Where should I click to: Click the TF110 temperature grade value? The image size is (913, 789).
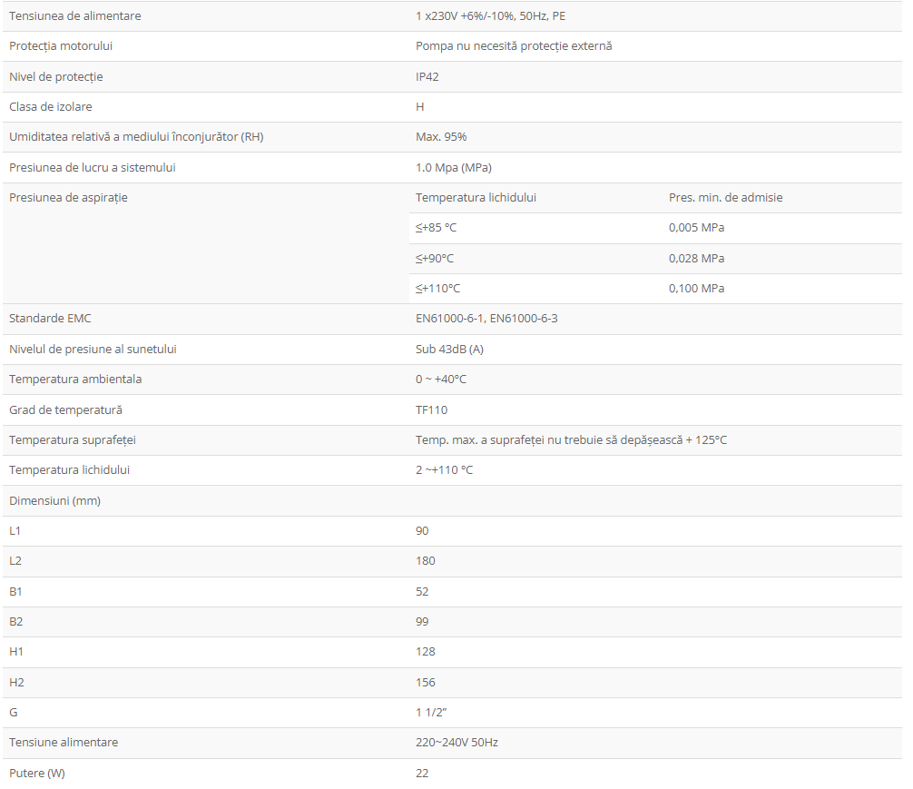click(x=431, y=410)
